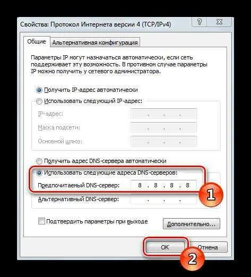Click the "Маска подсети" address field
Image resolution: width=251 pixels, height=277 pixels.
tap(163, 127)
